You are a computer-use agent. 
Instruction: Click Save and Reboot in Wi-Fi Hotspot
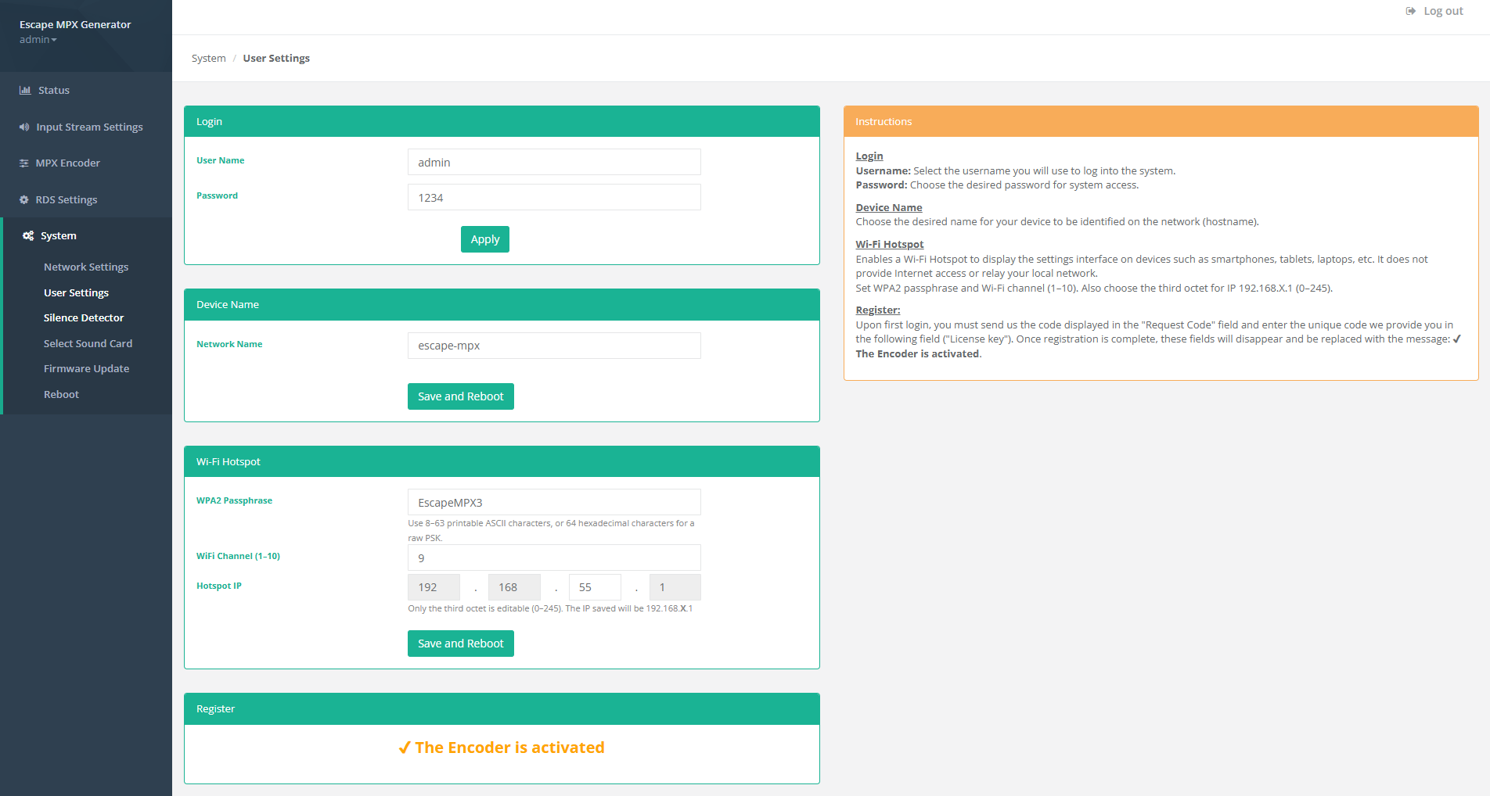click(x=460, y=643)
